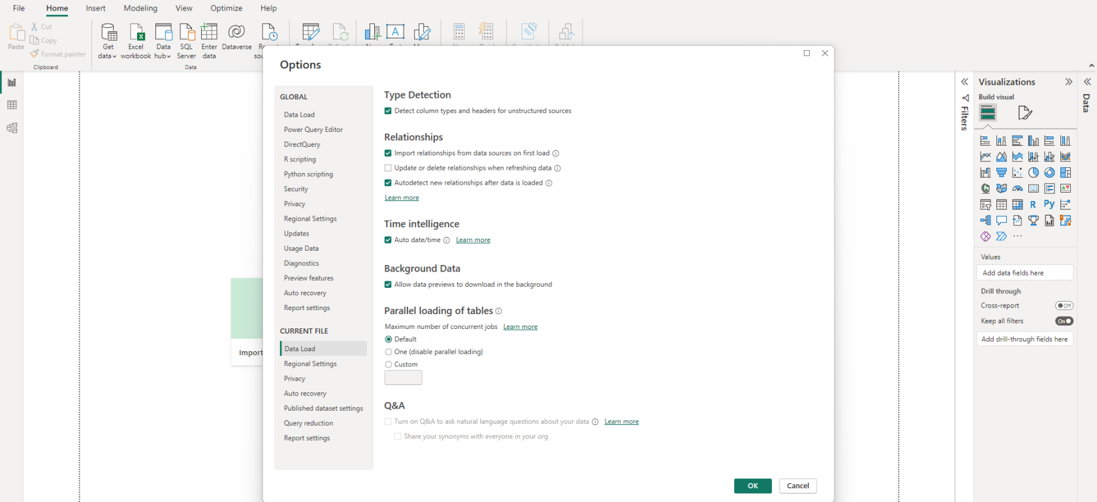The height and width of the screenshot is (502, 1097).
Task: Expand the Filters pane chevron
Action: click(964, 82)
